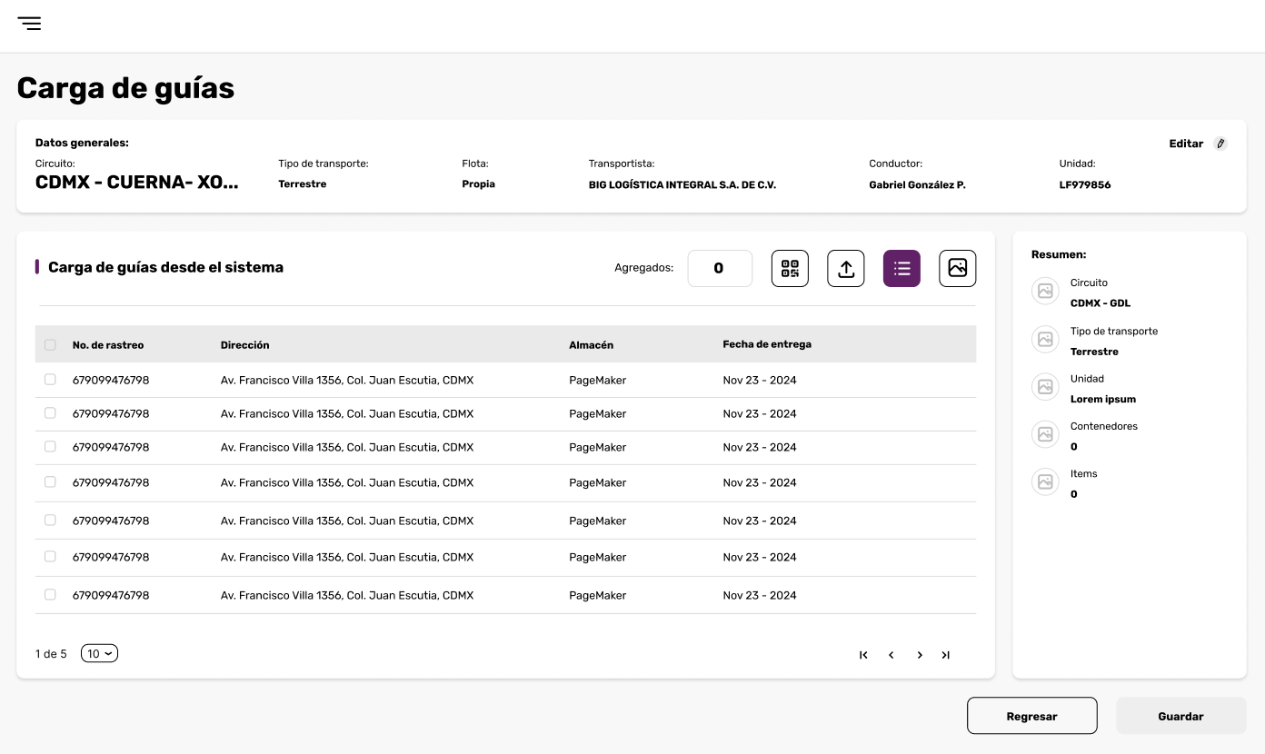Jump to the last page of results
The image size is (1265, 754).
946,655
